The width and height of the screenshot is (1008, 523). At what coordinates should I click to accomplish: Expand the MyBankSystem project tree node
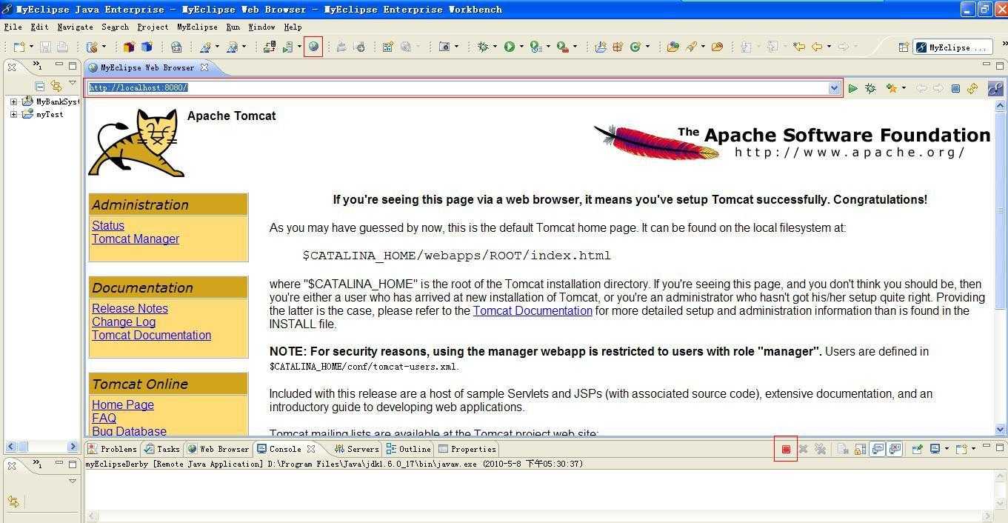(x=13, y=101)
